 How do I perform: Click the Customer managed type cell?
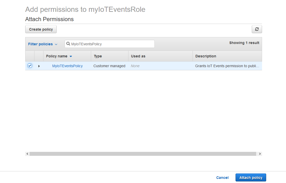click(109, 66)
